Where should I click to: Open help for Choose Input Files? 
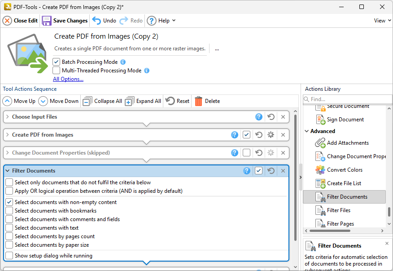click(259, 117)
